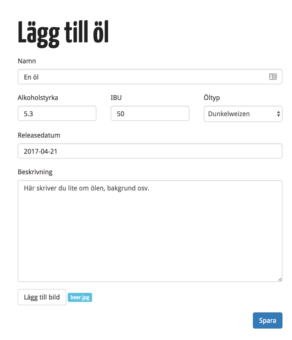Click the Alkoholstyrka label
Image resolution: width=292 pixels, height=340 pixels.
coord(38,98)
